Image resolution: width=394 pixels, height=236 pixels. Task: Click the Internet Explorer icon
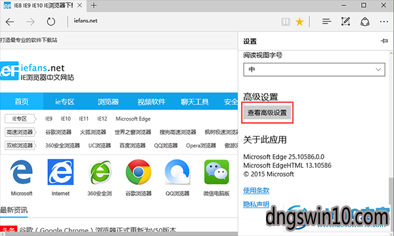(x=60, y=172)
